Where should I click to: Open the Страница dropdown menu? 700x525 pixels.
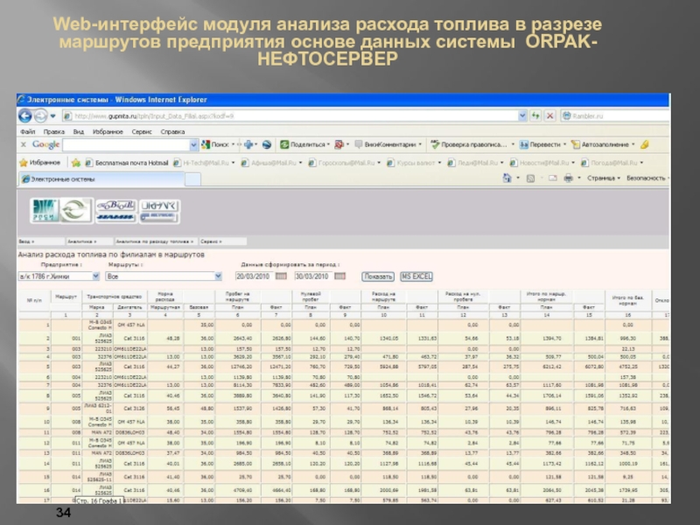[603, 178]
